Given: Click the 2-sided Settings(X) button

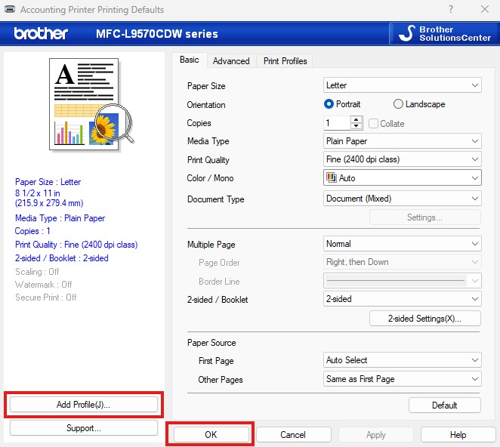Looking at the screenshot, I should (x=424, y=319).
